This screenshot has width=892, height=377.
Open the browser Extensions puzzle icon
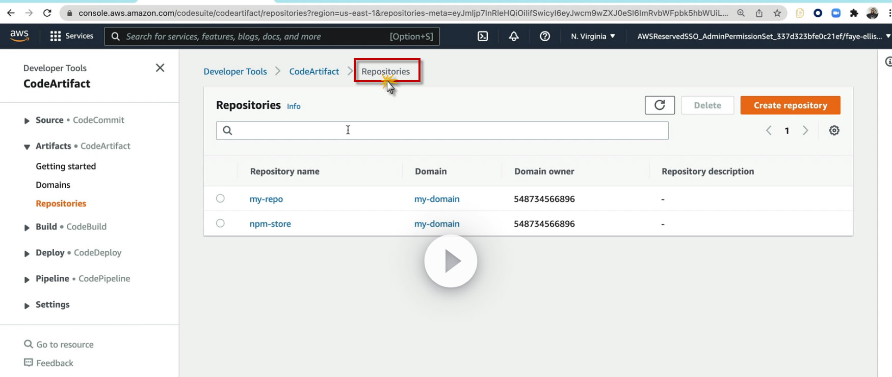coord(854,13)
